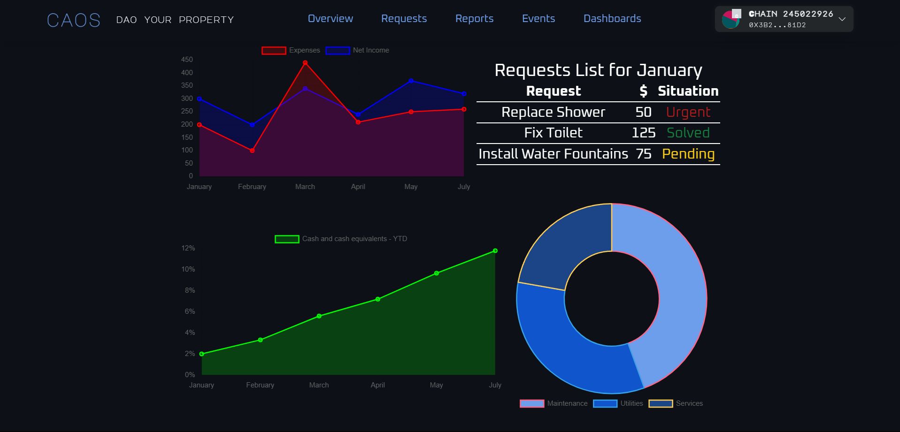Click the April cash equivalents data point
The image size is (900, 432).
[x=378, y=299]
